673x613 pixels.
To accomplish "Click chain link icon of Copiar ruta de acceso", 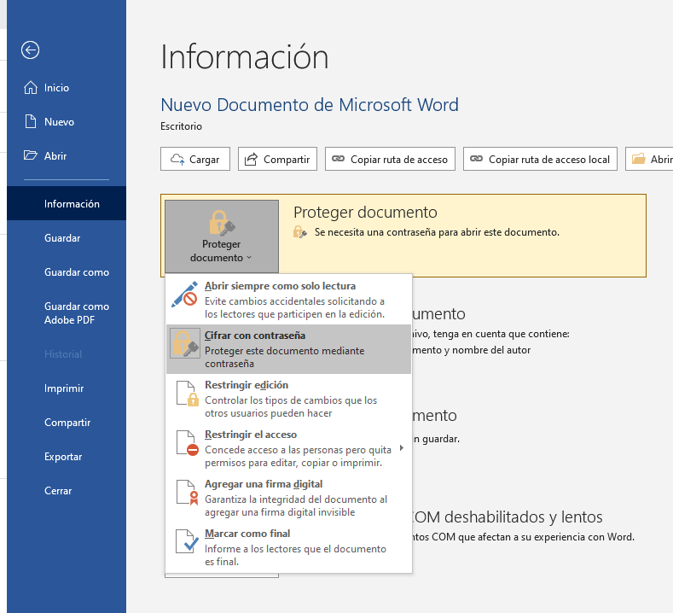I will point(339,159).
